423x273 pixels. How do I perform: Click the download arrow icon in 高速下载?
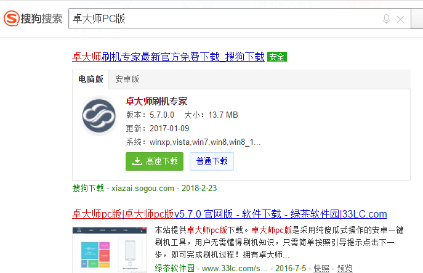pyautogui.click(x=137, y=161)
